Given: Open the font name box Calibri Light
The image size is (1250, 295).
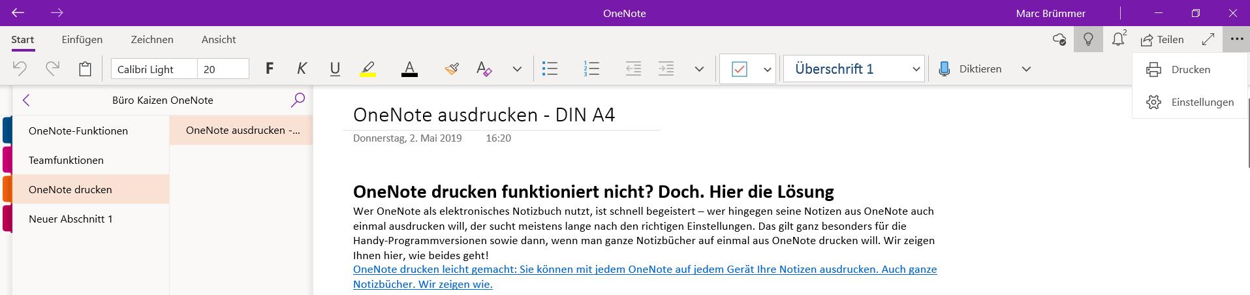Looking at the screenshot, I should [x=154, y=69].
